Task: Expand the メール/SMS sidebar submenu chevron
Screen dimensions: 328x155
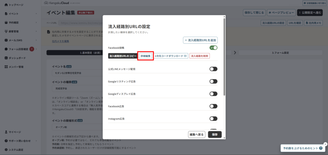Action: tap(36, 40)
